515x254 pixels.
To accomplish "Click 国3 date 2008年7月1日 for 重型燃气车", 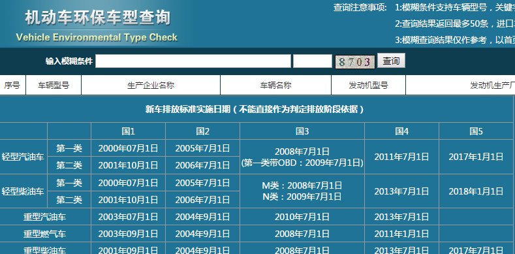I will (302, 234).
